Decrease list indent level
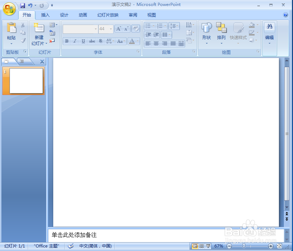This screenshot has height=251, width=293. click(148, 35)
